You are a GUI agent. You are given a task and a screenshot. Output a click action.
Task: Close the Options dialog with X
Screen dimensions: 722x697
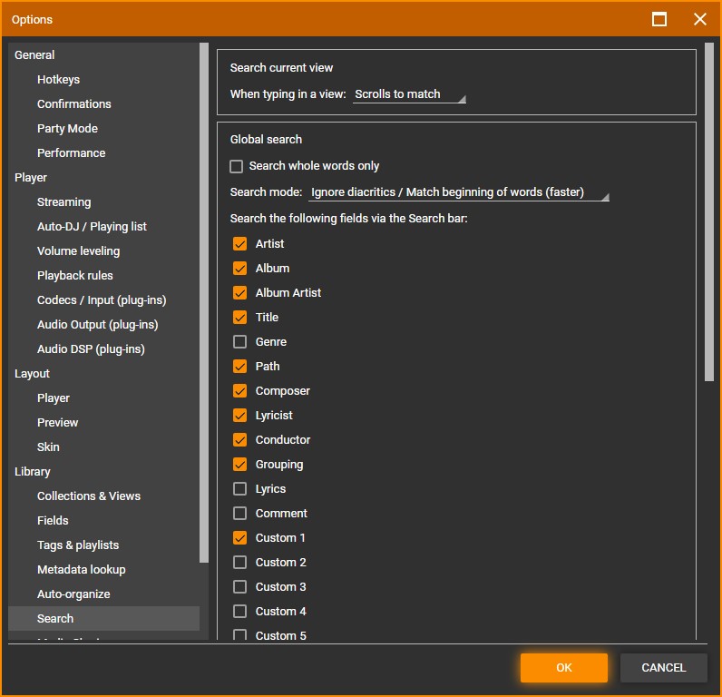tap(700, 19)
